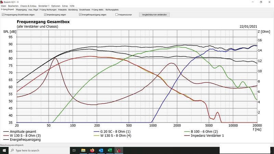274x154 pixels.
Task: Click the f [Hz] axis label
Action: coord(257,129)
